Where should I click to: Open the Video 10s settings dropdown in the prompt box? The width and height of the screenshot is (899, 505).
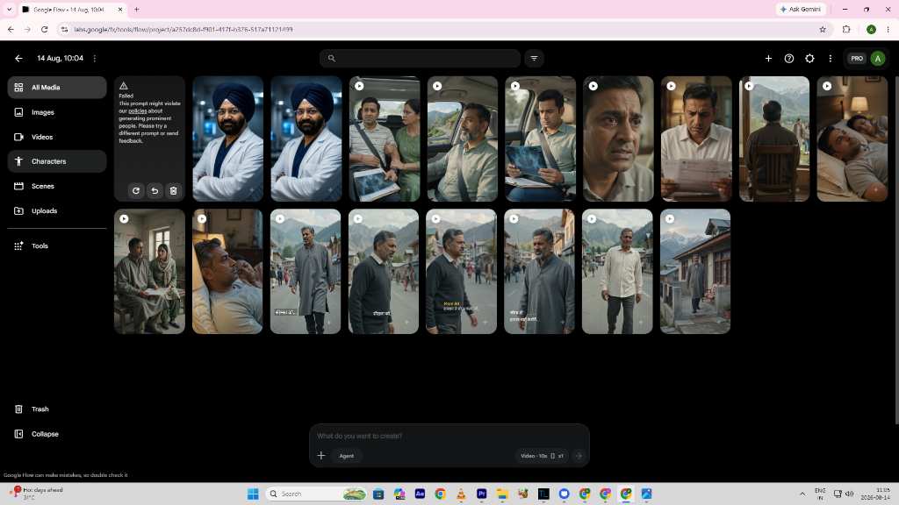pyautogui.click(x=542, y=456)
